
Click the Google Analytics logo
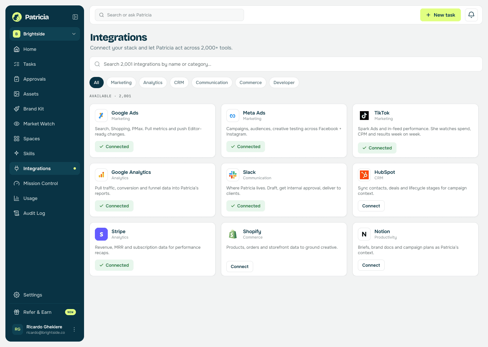coord(101,175)
